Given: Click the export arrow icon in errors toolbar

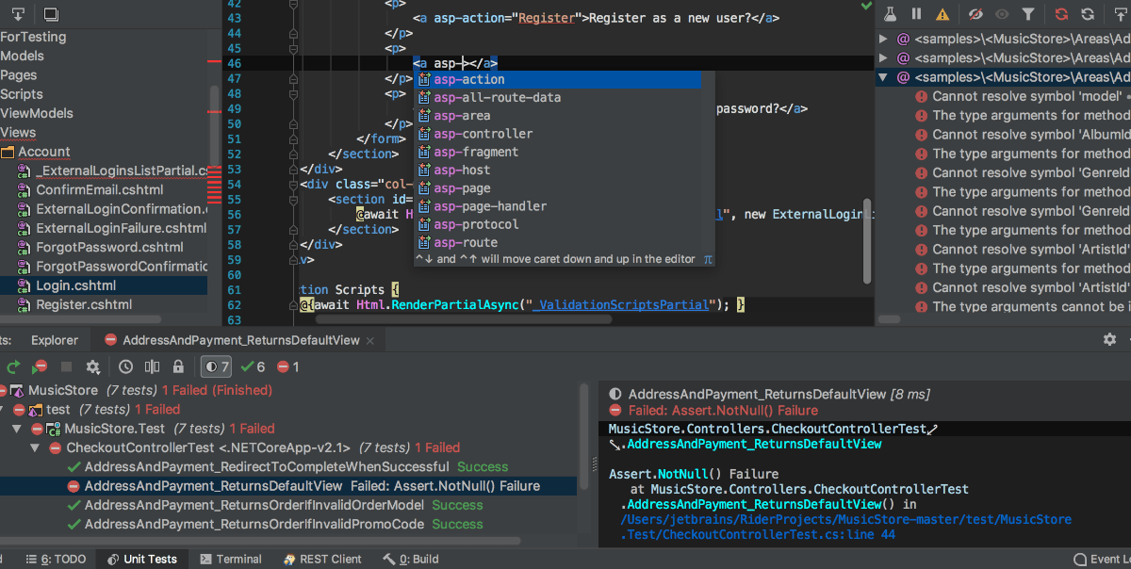Looking at the screenshot, I should pyautogui.click(x=1122, y=14).
